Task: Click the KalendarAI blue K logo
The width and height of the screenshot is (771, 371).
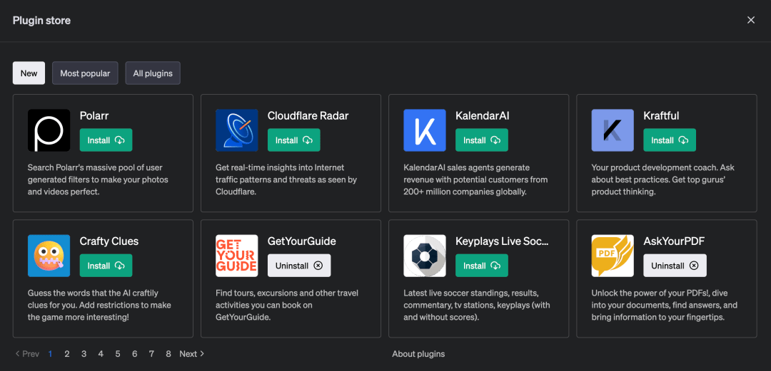Action: pos(424,130)
